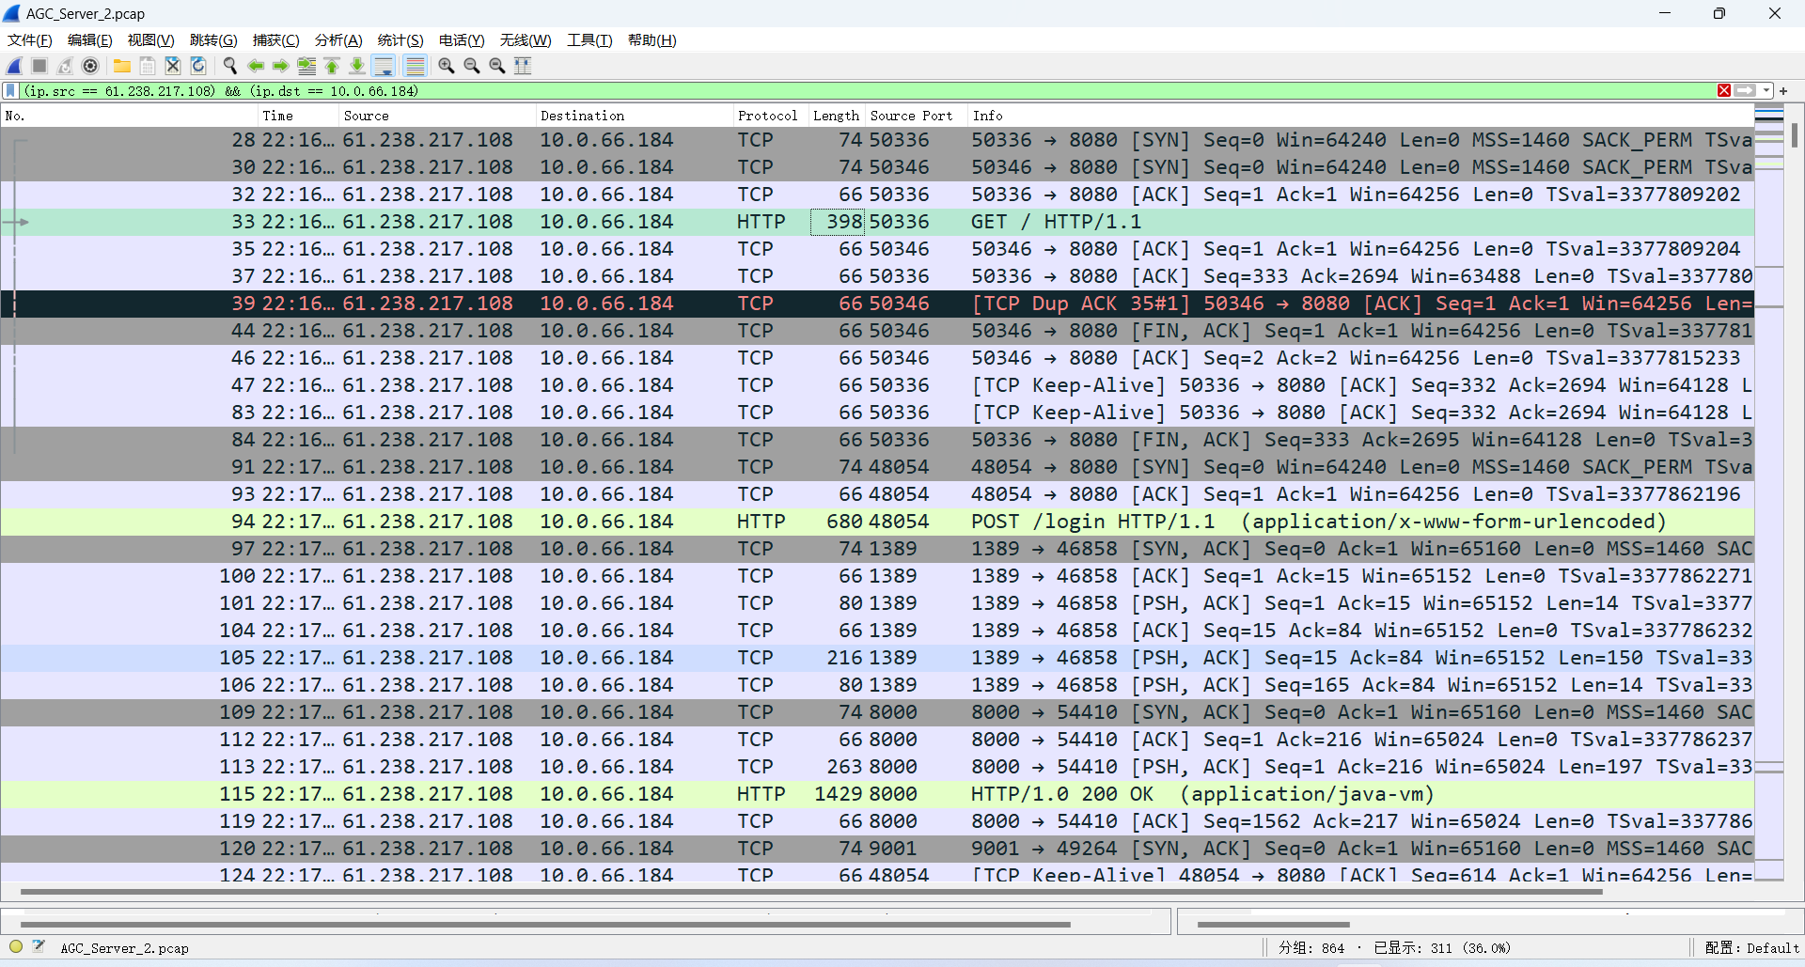
Task: Close this capture file icon
Action: (173, 66)
